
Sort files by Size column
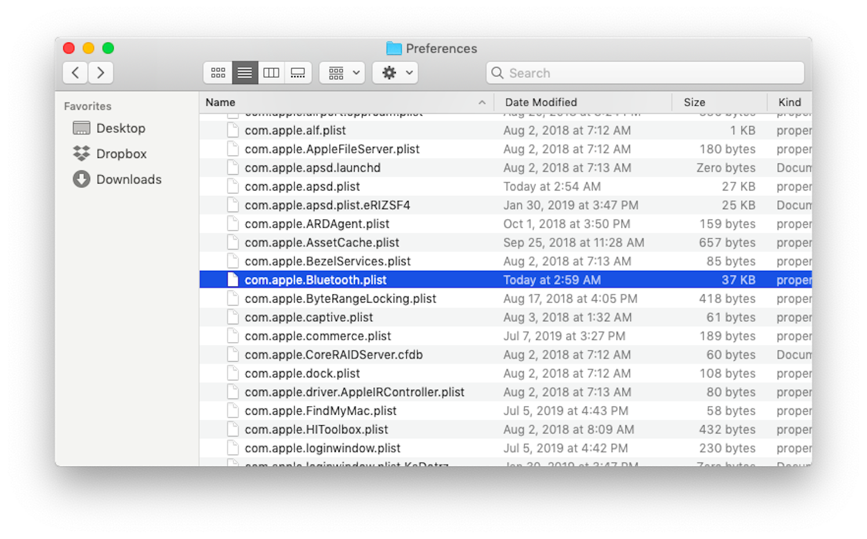[x=694, y=102]
